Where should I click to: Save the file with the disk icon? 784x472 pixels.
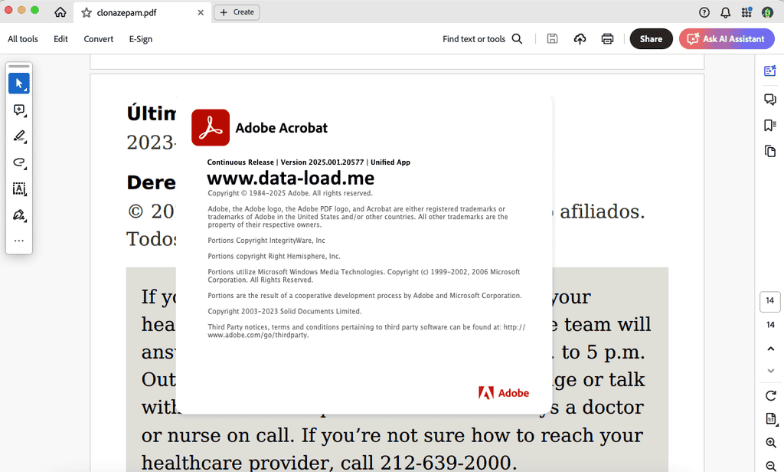(x=552, y=38)
